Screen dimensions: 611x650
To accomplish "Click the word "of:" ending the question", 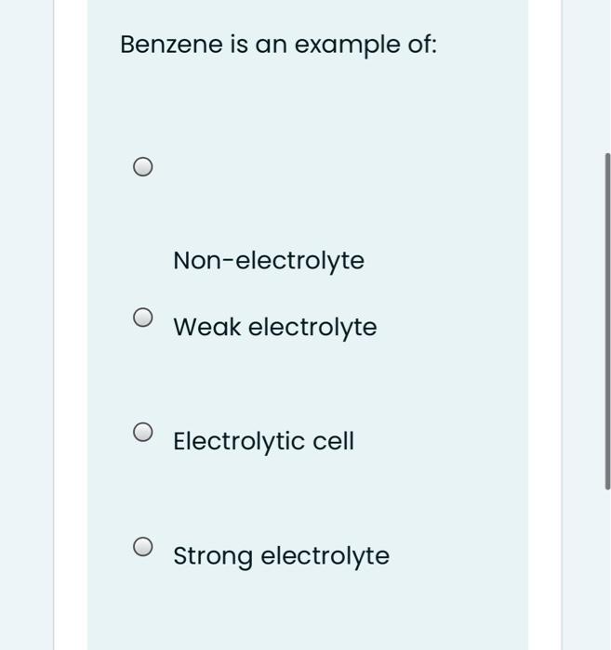I will click(x=421, y=45).
